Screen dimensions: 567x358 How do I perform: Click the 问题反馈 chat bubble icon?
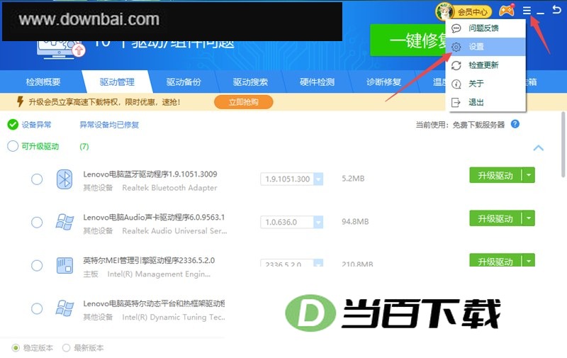456,28
